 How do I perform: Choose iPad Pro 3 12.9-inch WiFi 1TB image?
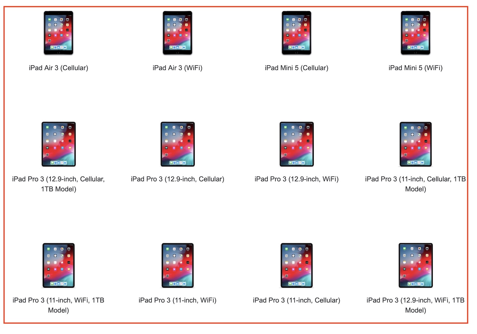(x=416, y=265)
